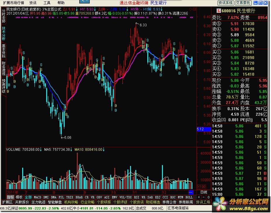This screenshot has width=271, height=213.
Task: Open the 工具 menu
Action: pyautogui.click(x=47, y=3)
